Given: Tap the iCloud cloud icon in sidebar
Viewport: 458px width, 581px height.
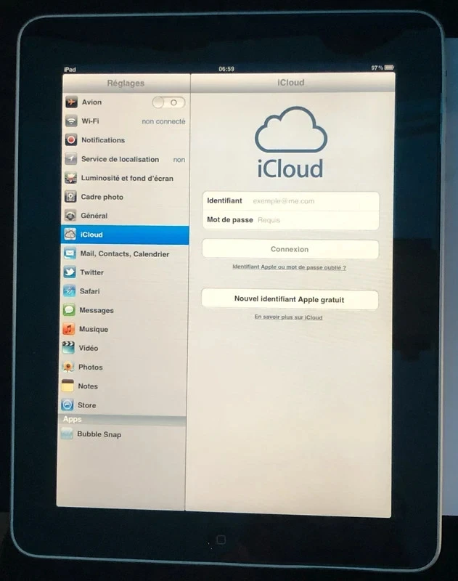Looking at the screenshot, I should coord(70,234).
